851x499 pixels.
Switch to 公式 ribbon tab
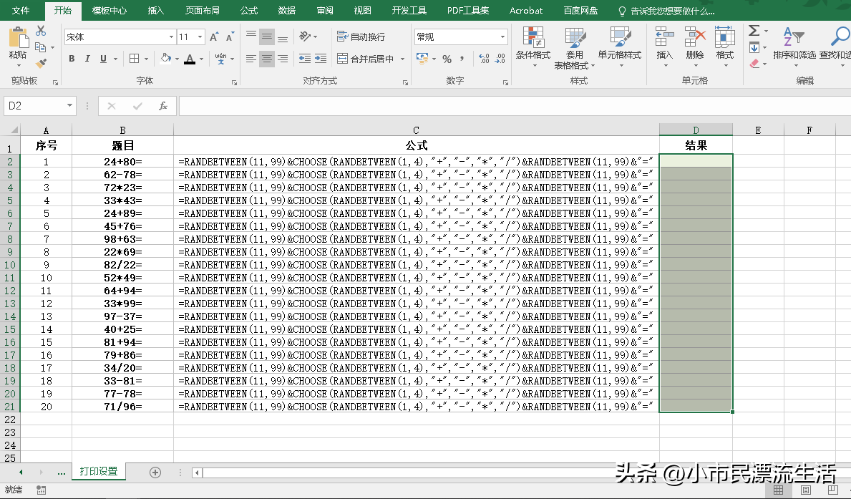(x=248, y=10)
